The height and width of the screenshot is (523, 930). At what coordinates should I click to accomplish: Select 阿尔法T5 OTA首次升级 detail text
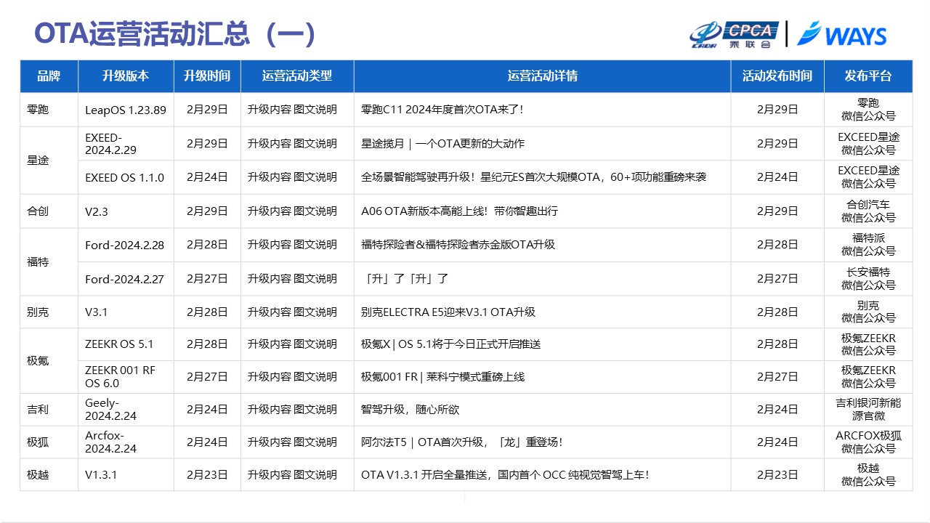(x=461, y=442)
